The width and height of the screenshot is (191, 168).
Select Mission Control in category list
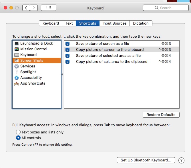click(37, 49)
